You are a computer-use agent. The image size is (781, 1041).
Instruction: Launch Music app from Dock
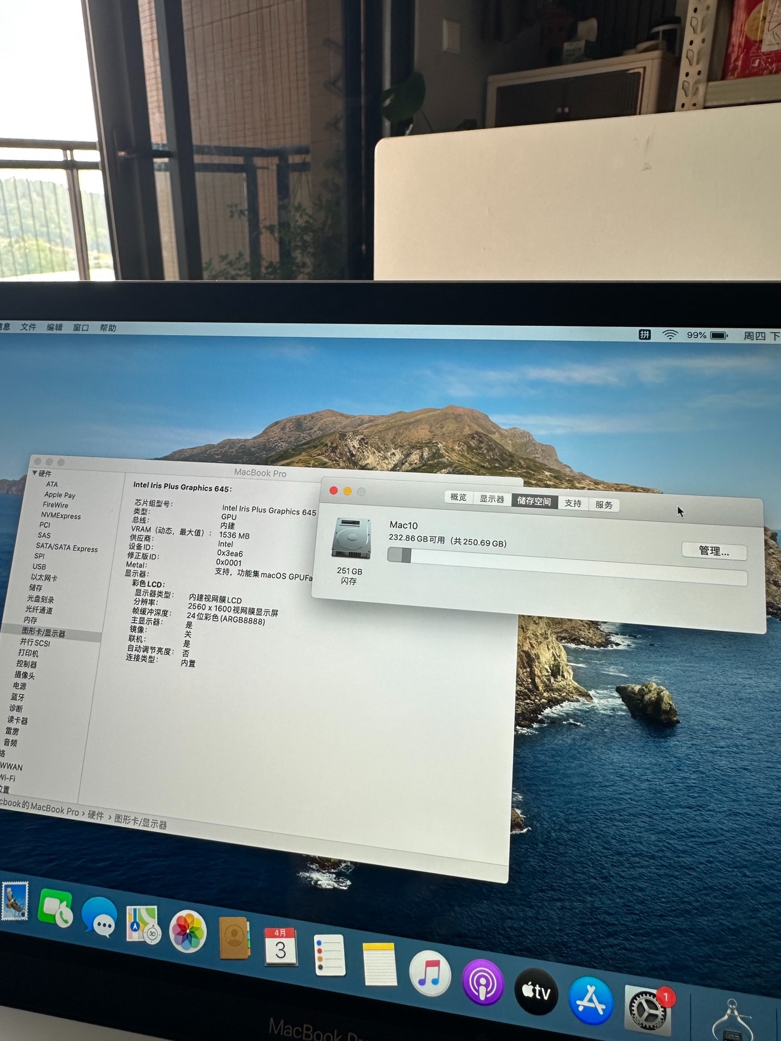[430, 973]
